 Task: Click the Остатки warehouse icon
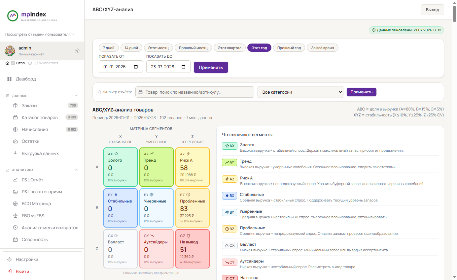click(x=15, y=141)
